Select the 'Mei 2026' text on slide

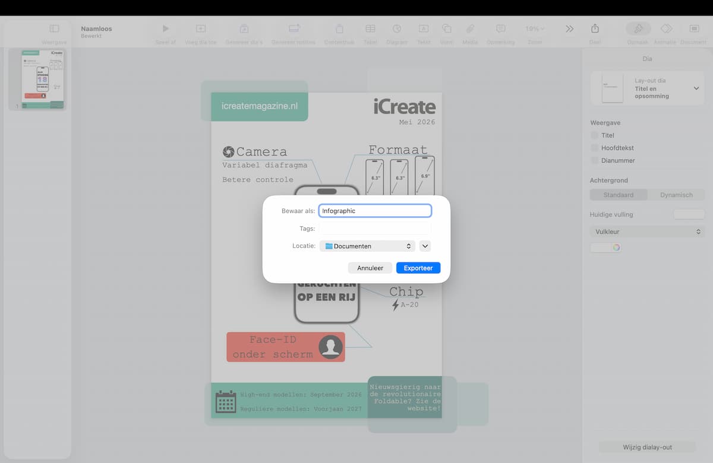pos(417,122)
